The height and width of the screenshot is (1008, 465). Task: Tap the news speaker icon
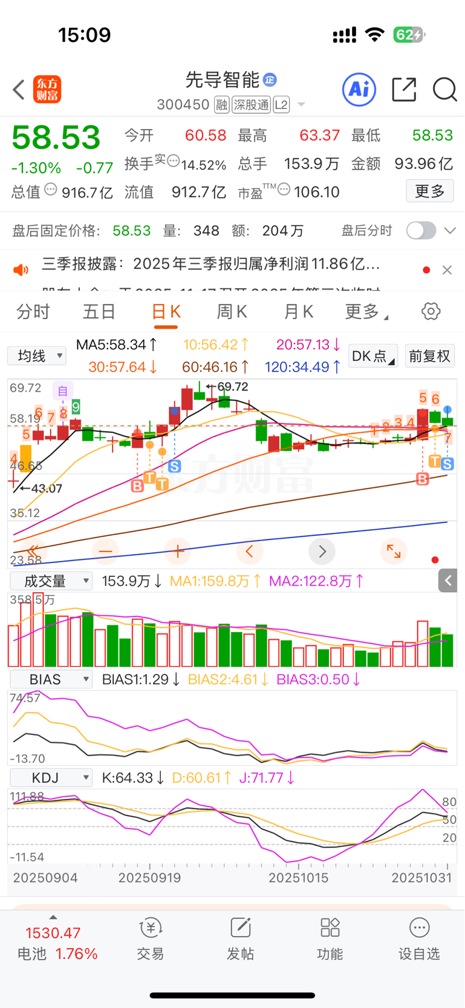[x=21, y=269]
